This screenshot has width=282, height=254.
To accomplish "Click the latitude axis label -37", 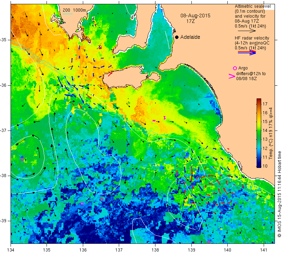I will click(x=4, y=130).
